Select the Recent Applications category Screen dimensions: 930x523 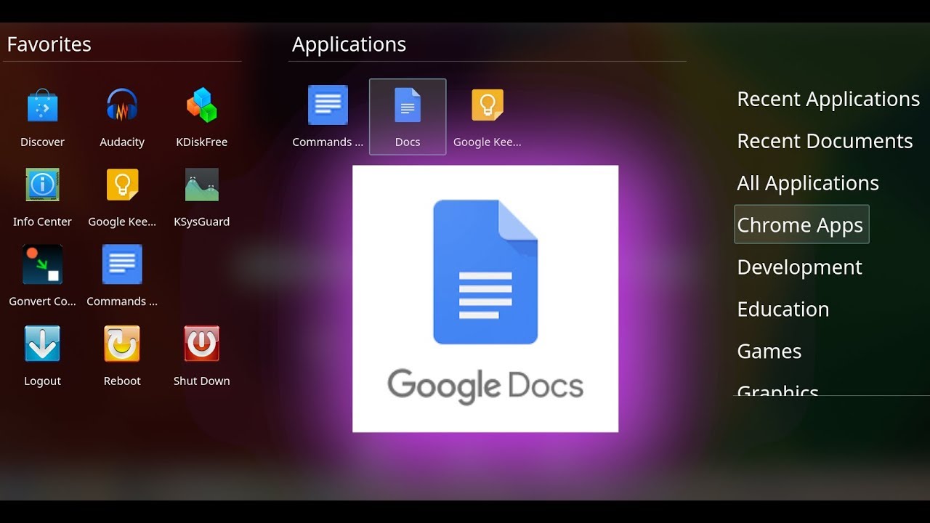coord(828,99)
